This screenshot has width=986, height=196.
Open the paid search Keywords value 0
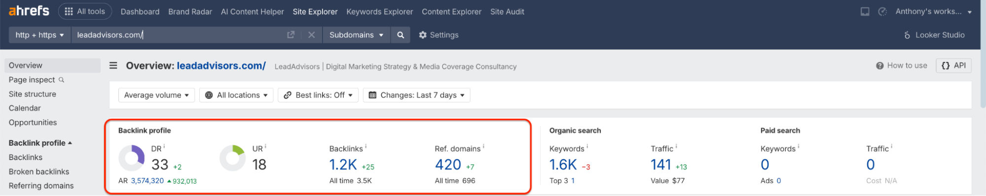765,164
